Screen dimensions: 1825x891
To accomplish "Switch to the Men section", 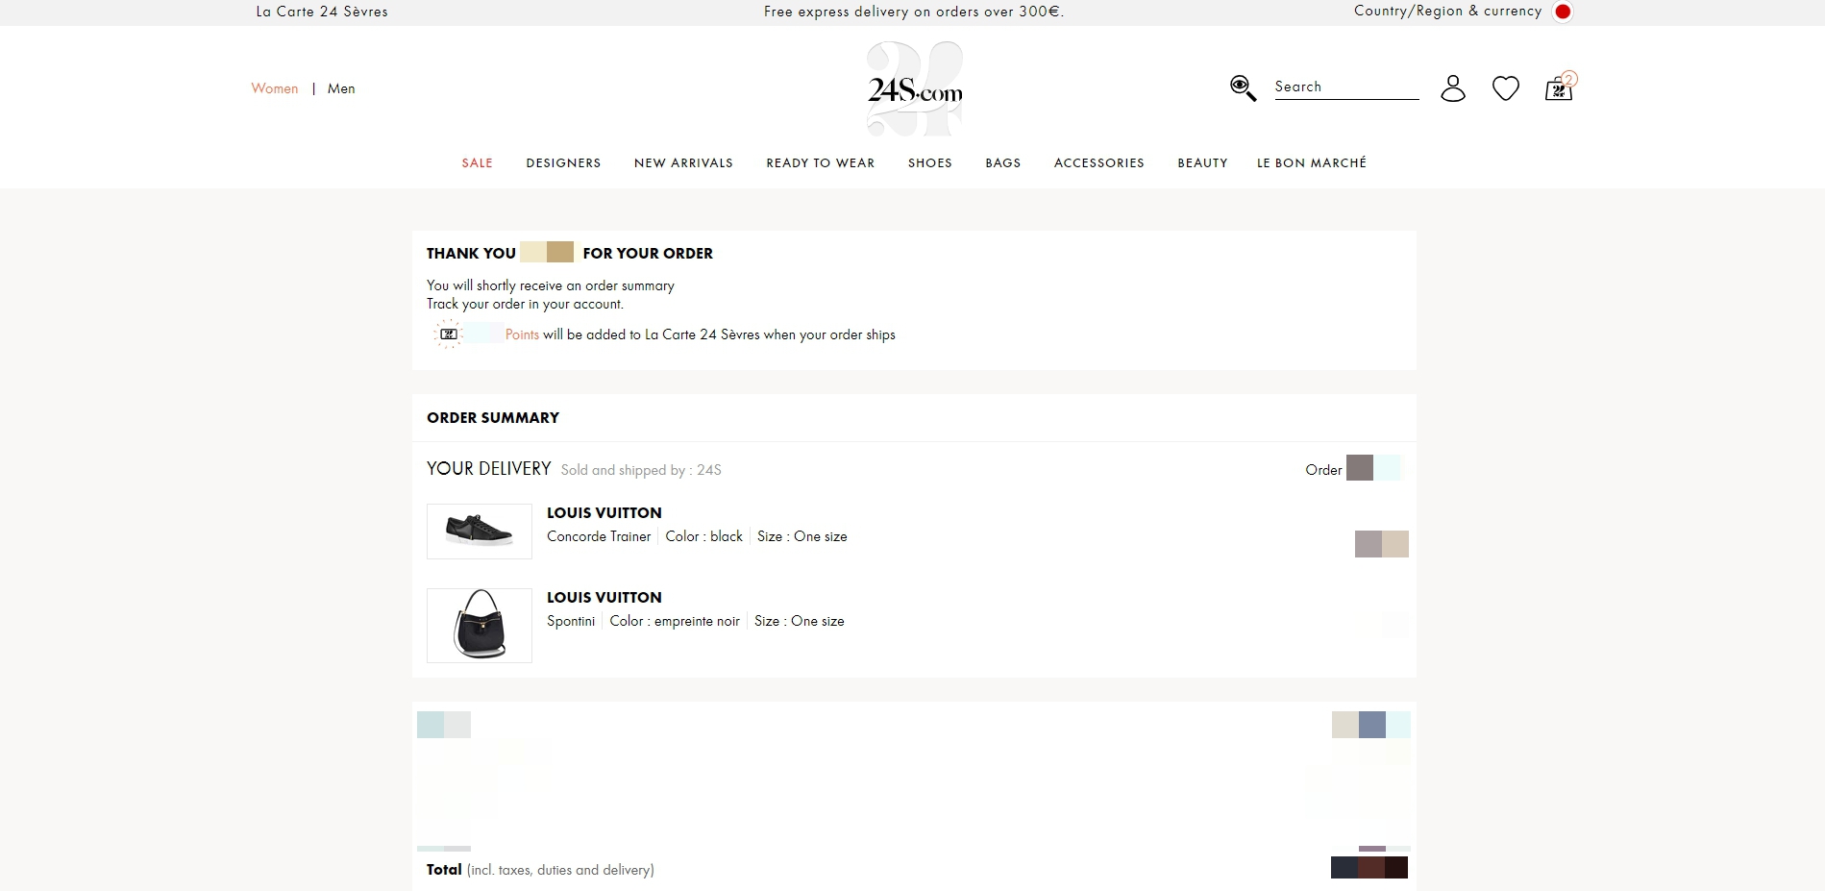I will point(341,88).
